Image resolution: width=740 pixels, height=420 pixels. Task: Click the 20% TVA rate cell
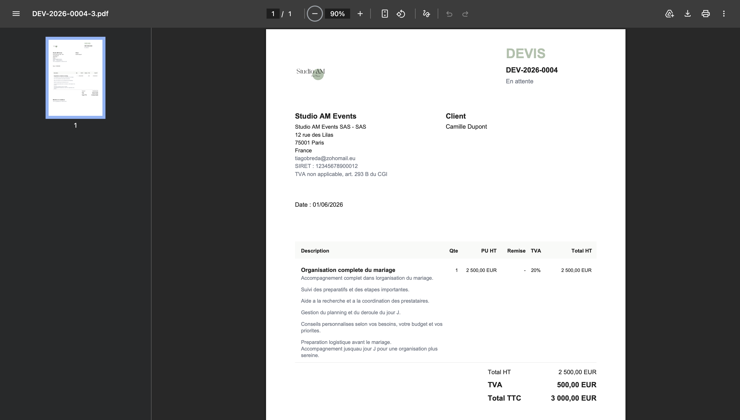tap(536, 270)
